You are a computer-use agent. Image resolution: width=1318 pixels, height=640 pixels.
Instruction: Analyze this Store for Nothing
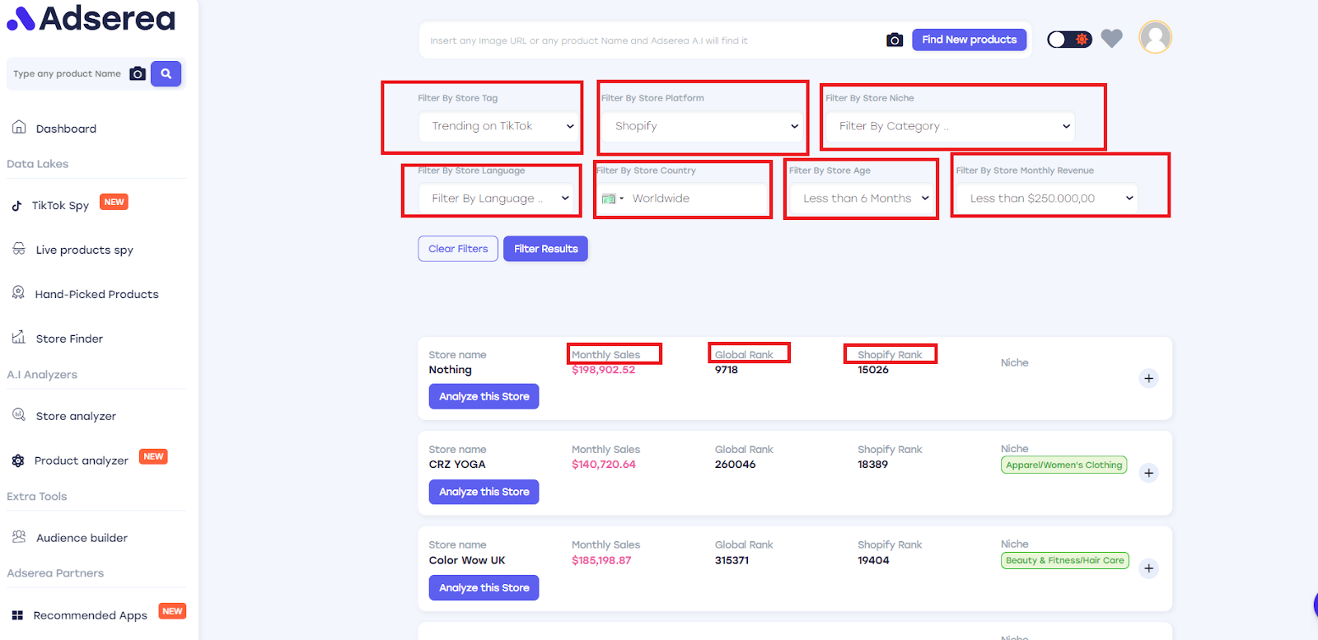click(484, 396)
